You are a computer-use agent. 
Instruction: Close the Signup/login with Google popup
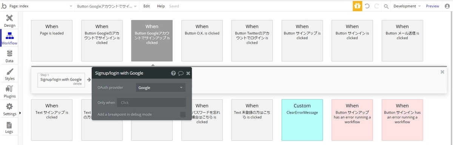(x=188, y=73)
